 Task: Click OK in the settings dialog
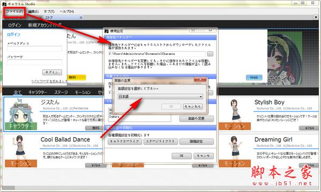tap(181, 156)
